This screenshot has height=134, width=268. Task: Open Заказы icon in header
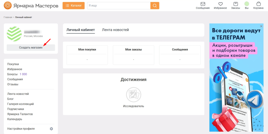[236, 4]
